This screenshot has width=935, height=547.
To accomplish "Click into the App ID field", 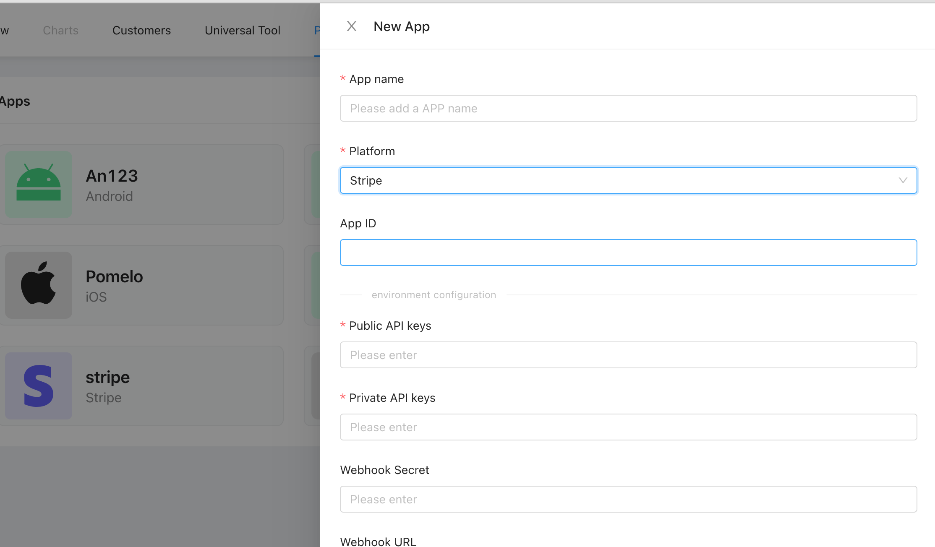I will click(x=628, y=253).
